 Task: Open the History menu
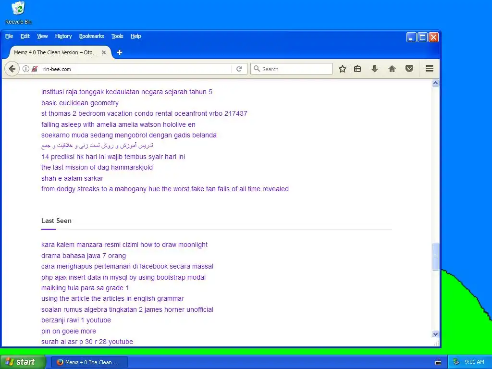pos(63,36)
